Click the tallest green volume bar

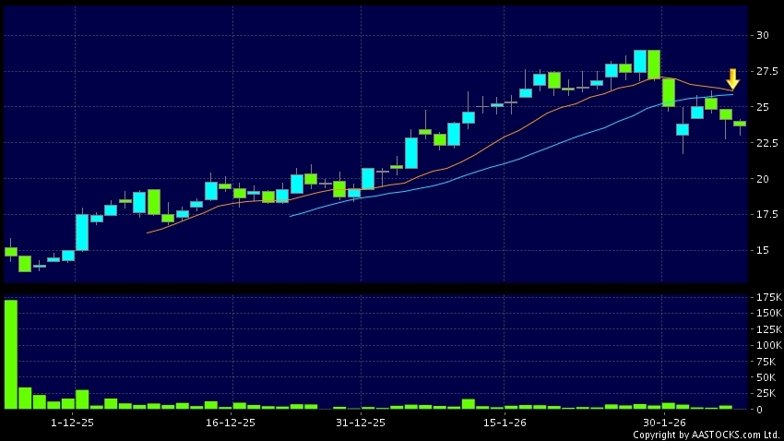[x=11, y=354]
